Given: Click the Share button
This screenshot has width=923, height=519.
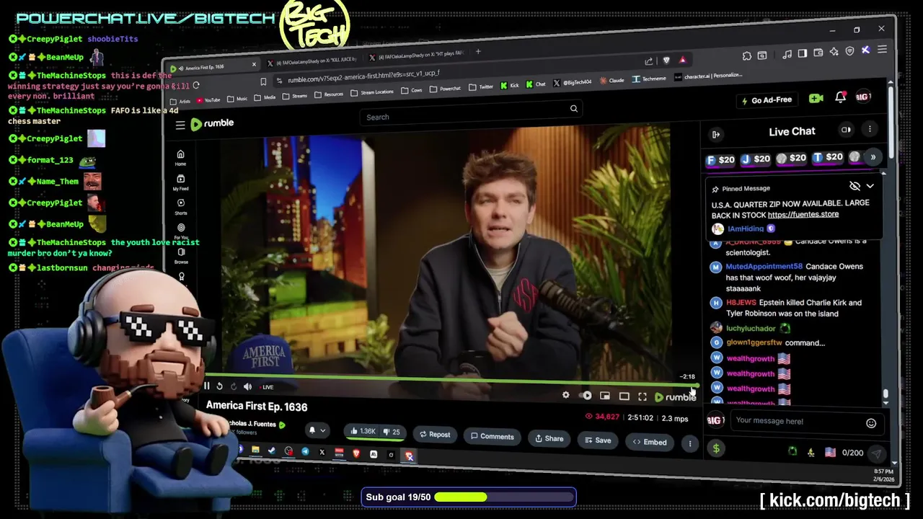Looking at the screenshot, I should click(549, 438).
